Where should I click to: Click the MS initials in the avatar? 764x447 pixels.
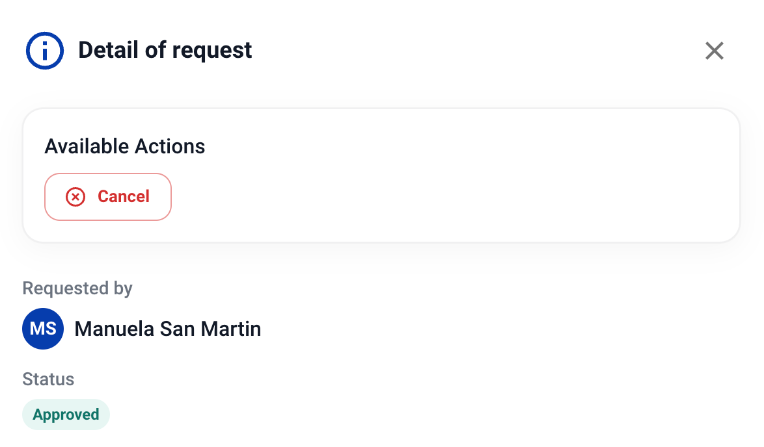(x=43, y=329)
